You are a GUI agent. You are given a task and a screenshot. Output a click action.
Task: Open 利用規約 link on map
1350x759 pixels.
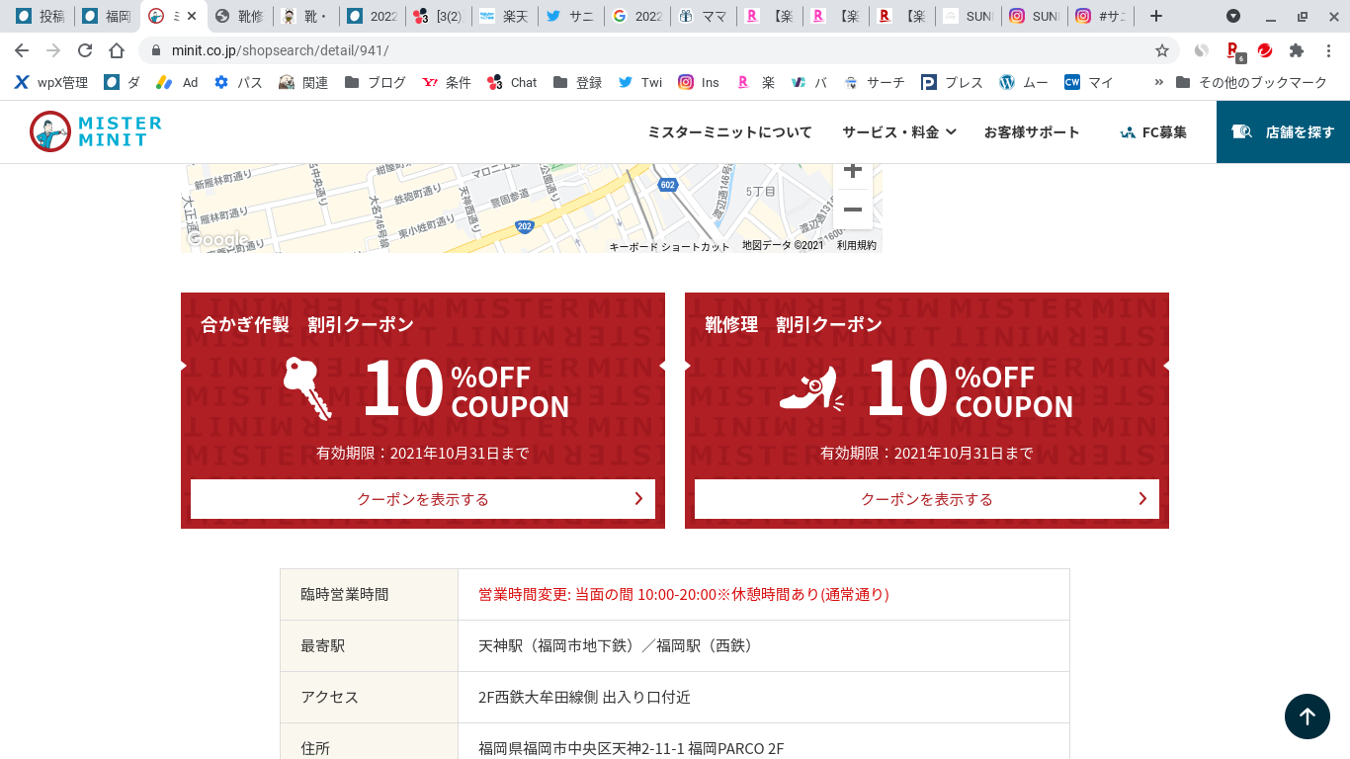point(856,245)
